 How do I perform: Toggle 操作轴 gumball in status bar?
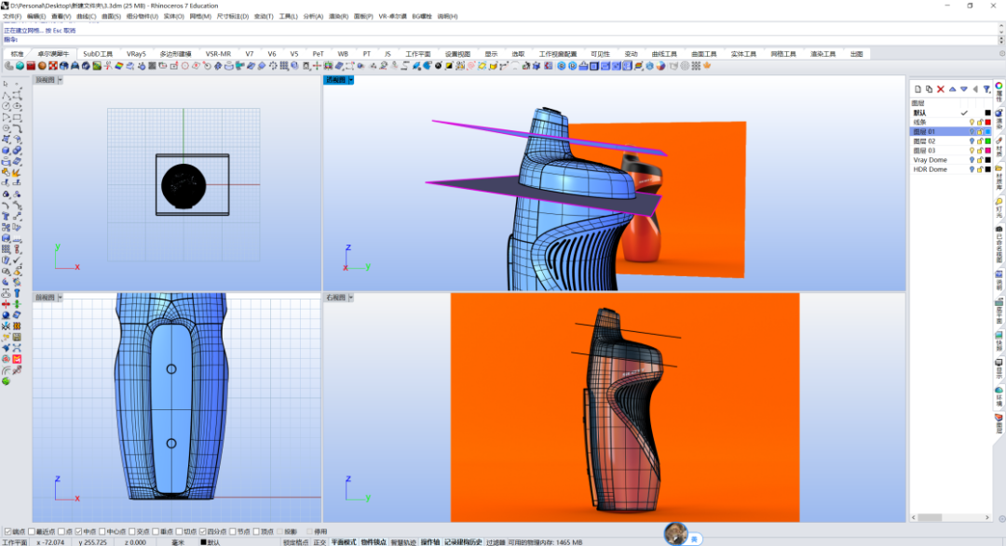click(430, 542)
